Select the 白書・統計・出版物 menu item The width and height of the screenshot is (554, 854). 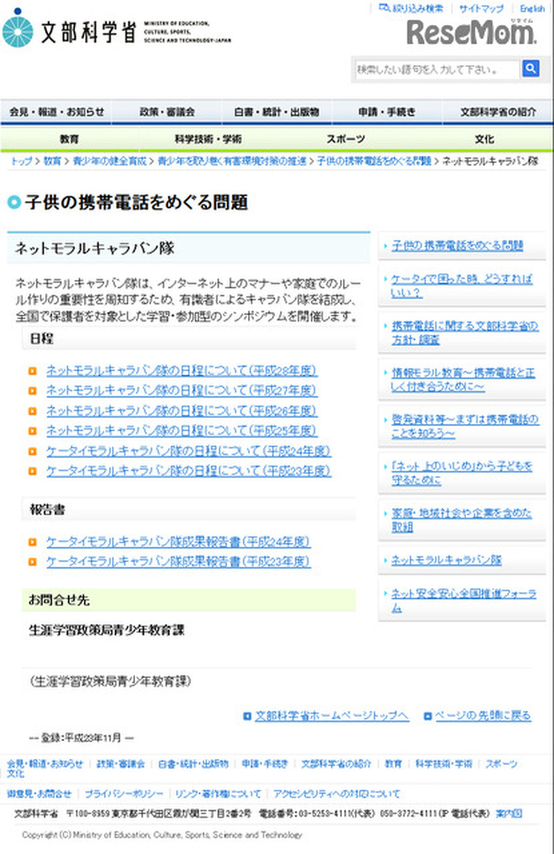[x=276, y=112]
